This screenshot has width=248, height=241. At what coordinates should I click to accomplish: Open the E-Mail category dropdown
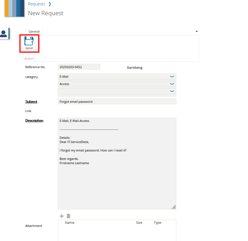pyautogui.click(x=172, y=76)
